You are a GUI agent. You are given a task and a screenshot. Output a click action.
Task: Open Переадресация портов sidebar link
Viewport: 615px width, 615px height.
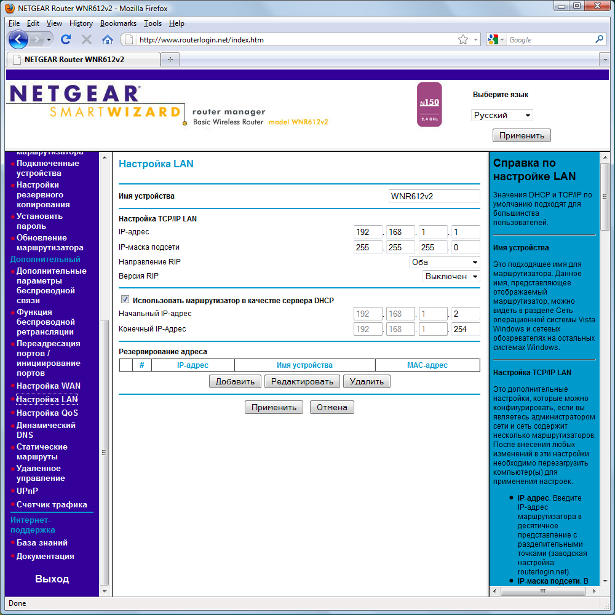(48, 358)
